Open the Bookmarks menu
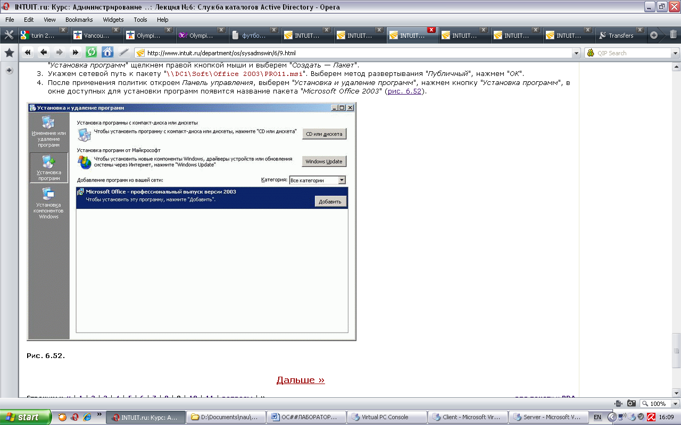Image resolution: width=681 pixels, height=425 pixels. pyautogui.click(x=79, y=20)
